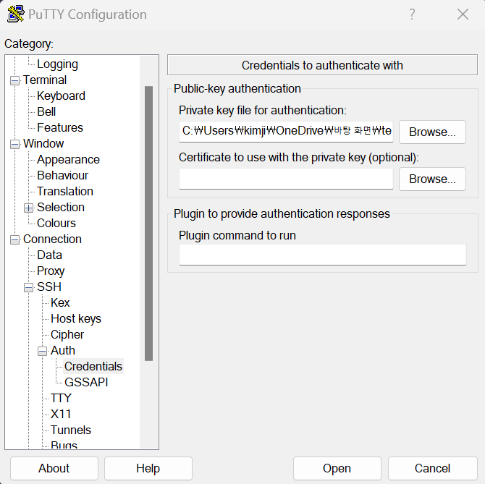The image size is (485, 484).
Task: Click the question mark help button in the title bar
Action: pyautogui.click(x=412, y=14)
